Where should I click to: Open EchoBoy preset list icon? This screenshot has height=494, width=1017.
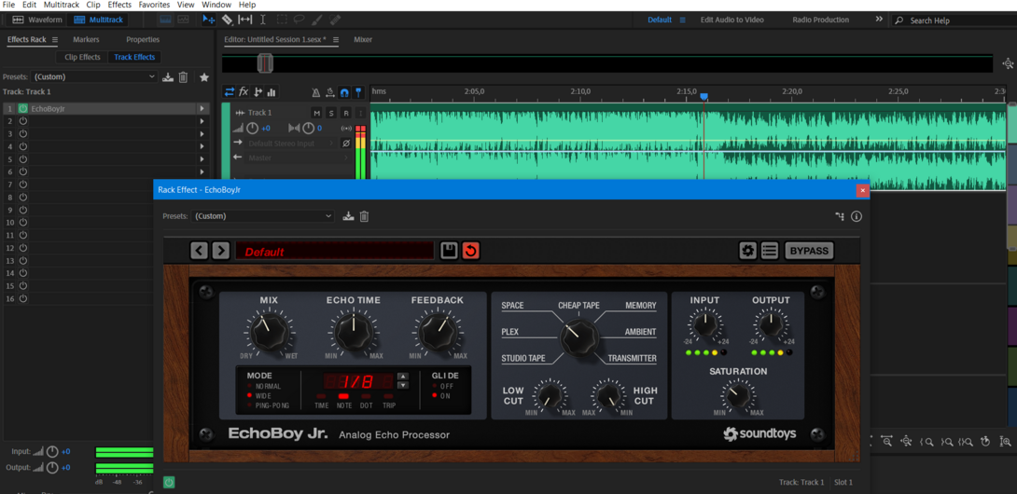point(770,251)
